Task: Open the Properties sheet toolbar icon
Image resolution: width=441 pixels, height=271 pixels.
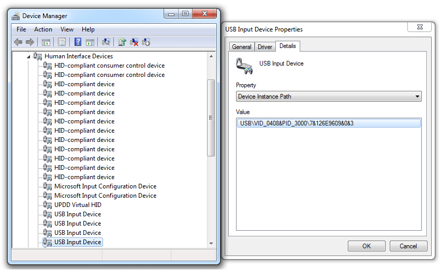Action: [62, 42]
